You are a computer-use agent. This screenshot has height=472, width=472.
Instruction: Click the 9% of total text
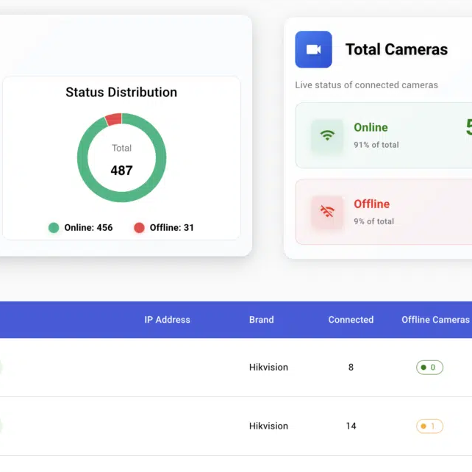click(374, 221)
